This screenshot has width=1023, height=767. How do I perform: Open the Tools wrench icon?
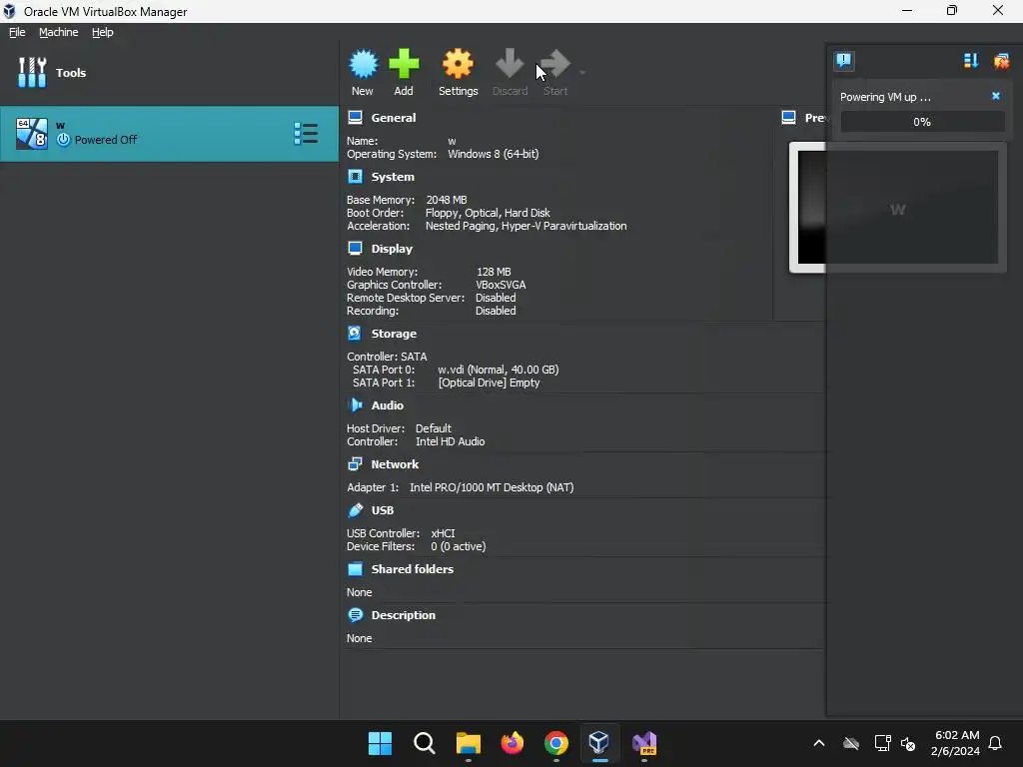tap(32, 72)
